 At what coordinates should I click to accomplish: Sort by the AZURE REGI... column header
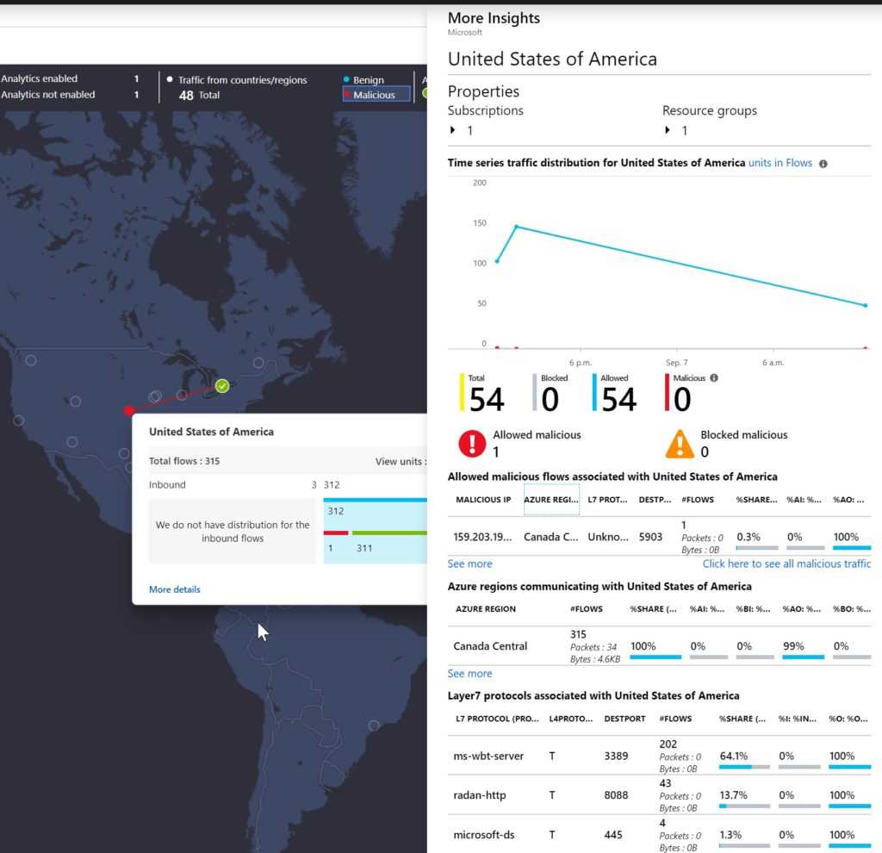551,500
